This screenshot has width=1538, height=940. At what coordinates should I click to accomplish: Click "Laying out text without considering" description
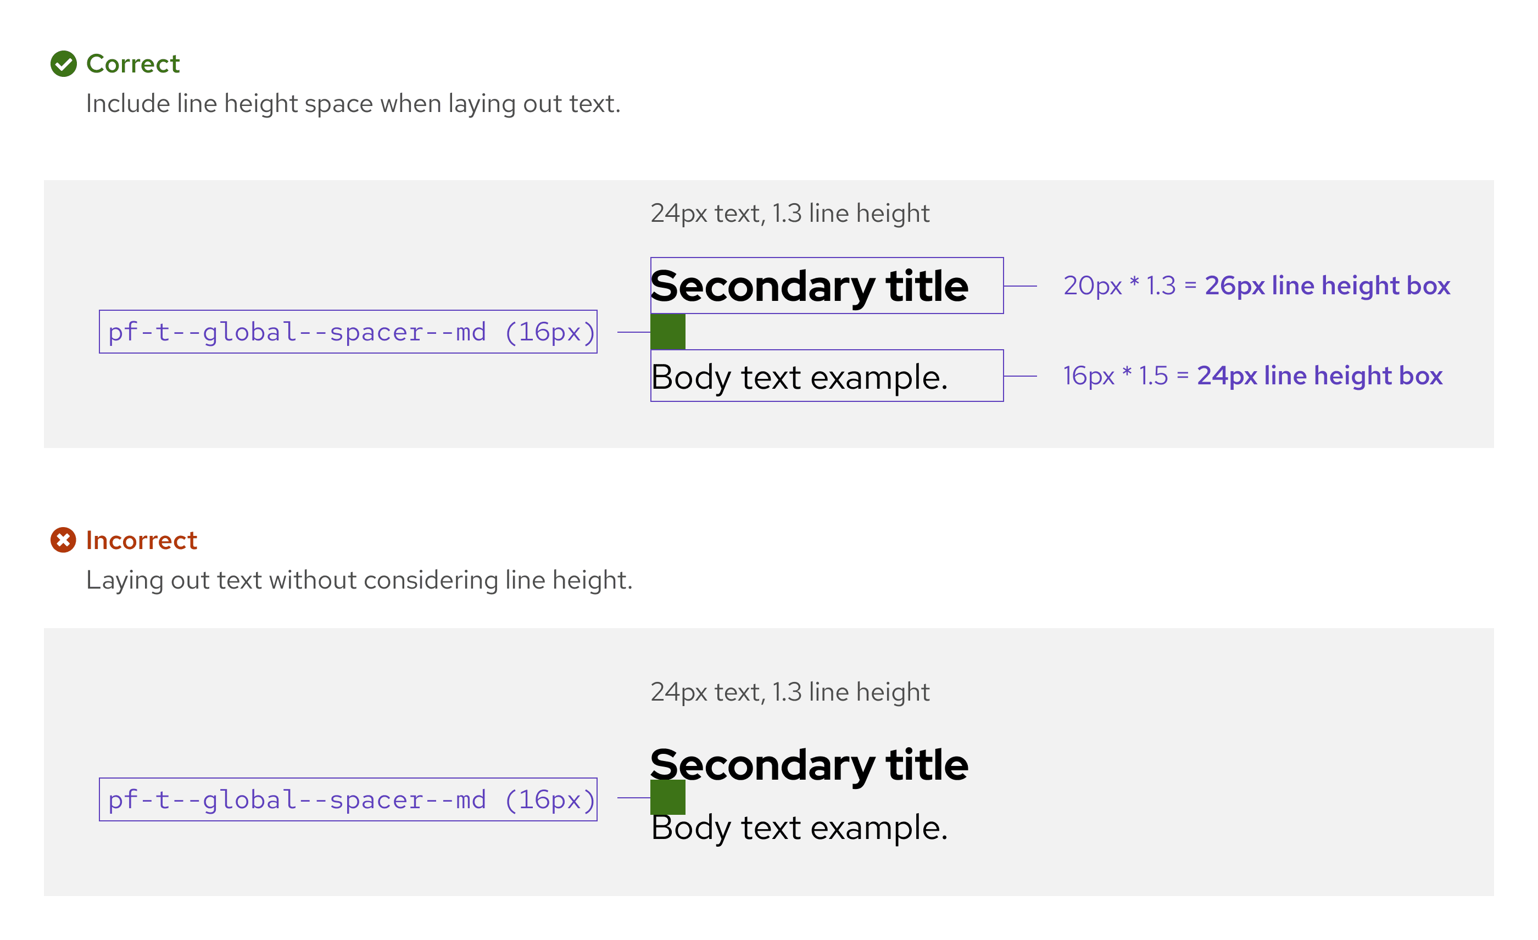359,580
